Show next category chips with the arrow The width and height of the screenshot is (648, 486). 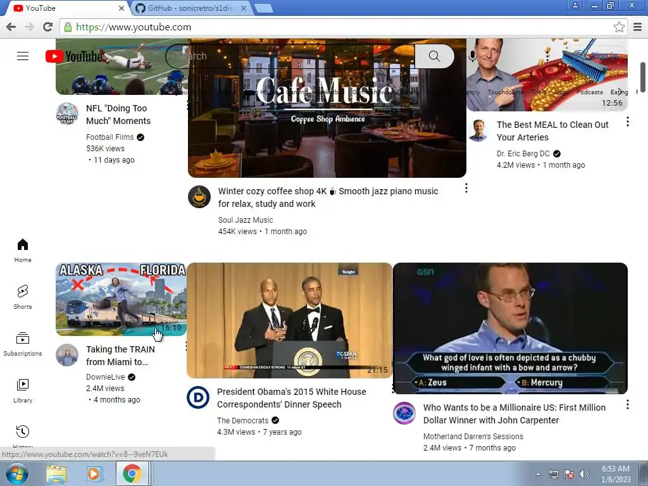click(620, 92)
